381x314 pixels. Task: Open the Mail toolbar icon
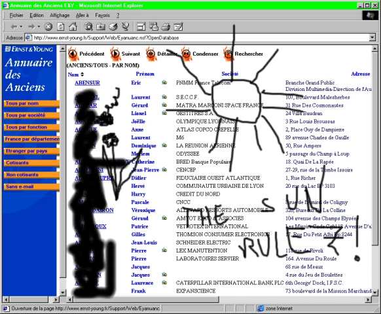(x=154, y=26)
